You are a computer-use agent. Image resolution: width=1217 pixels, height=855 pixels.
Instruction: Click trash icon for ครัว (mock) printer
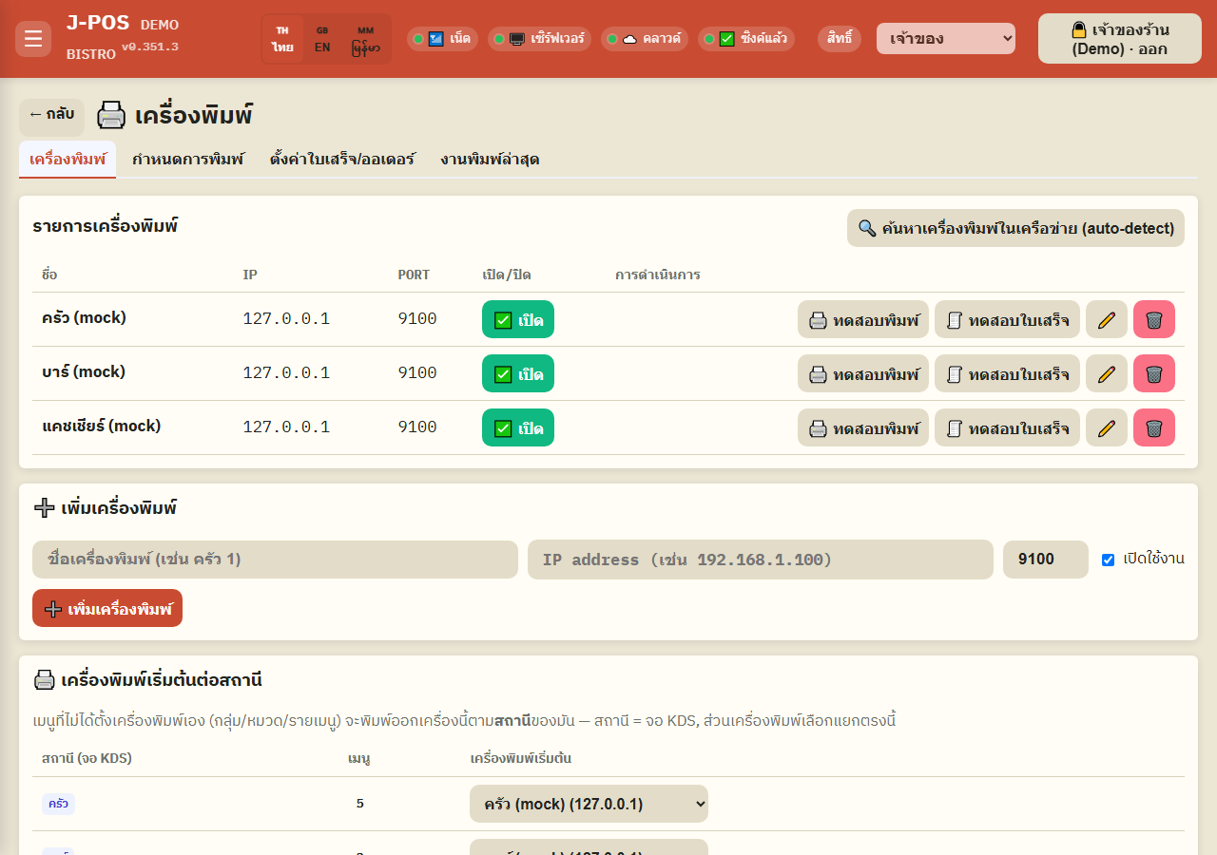1154,319
